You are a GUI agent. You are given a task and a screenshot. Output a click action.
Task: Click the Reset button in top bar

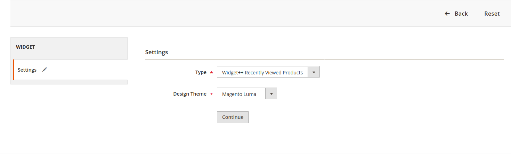[492, 14]
